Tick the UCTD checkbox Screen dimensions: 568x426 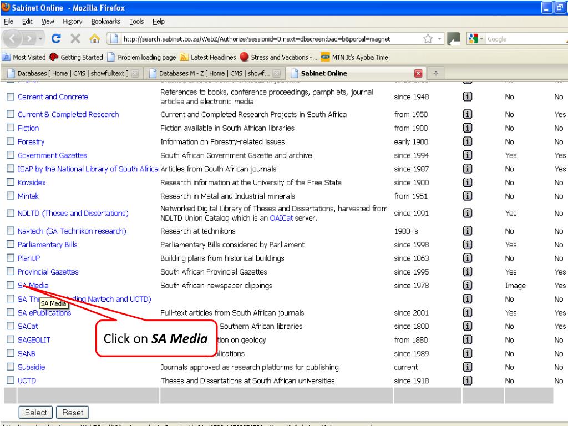click(11, 380)
